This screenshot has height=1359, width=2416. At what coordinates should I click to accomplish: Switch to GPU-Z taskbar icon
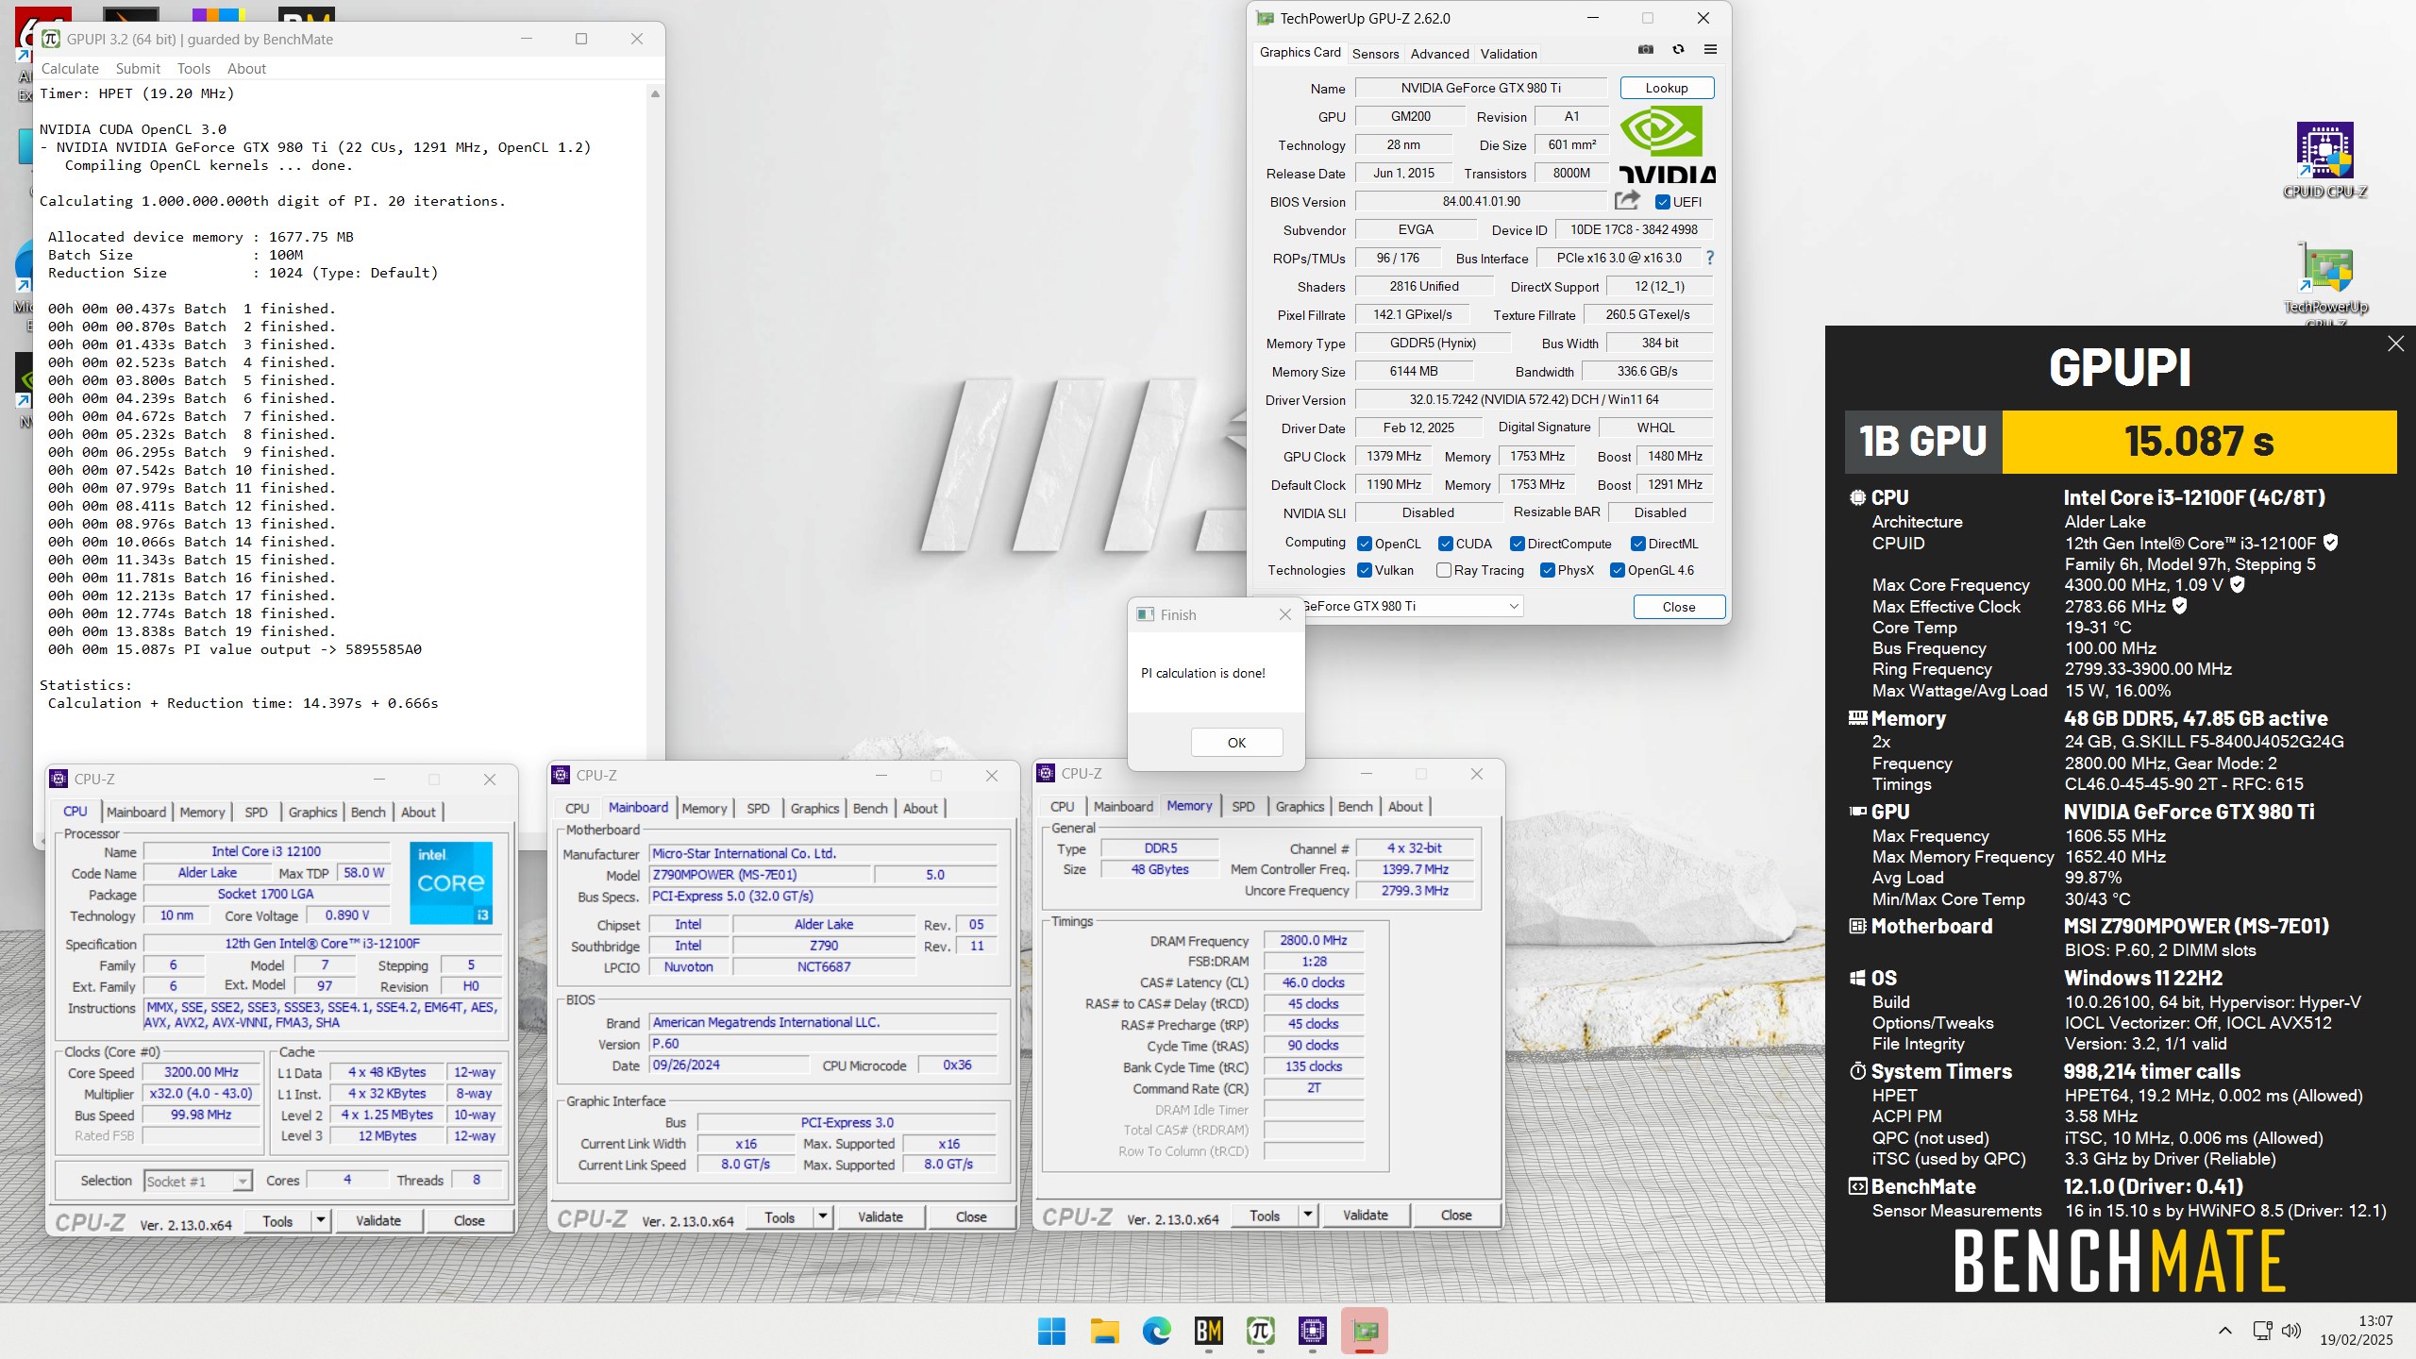click(x=1365, y=1331)
